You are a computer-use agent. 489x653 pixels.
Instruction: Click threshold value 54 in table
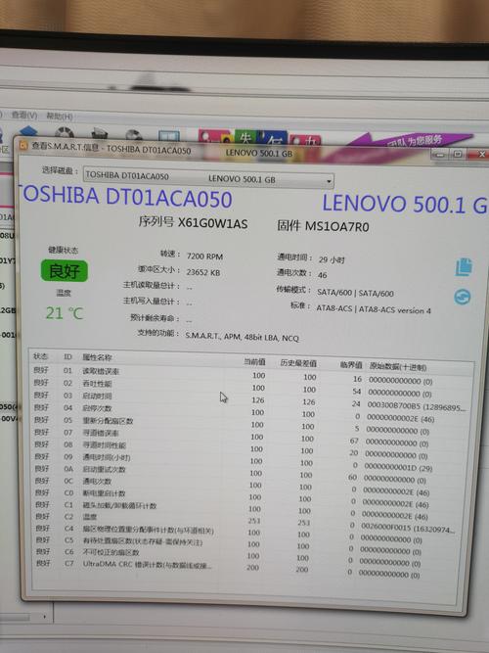click(x=356, y=392)
